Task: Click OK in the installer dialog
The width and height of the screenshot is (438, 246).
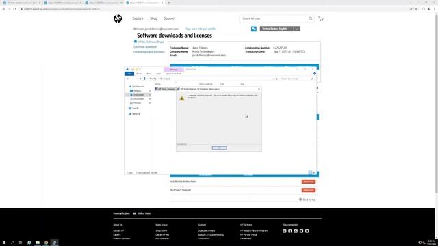Action: tap(219, 148)
